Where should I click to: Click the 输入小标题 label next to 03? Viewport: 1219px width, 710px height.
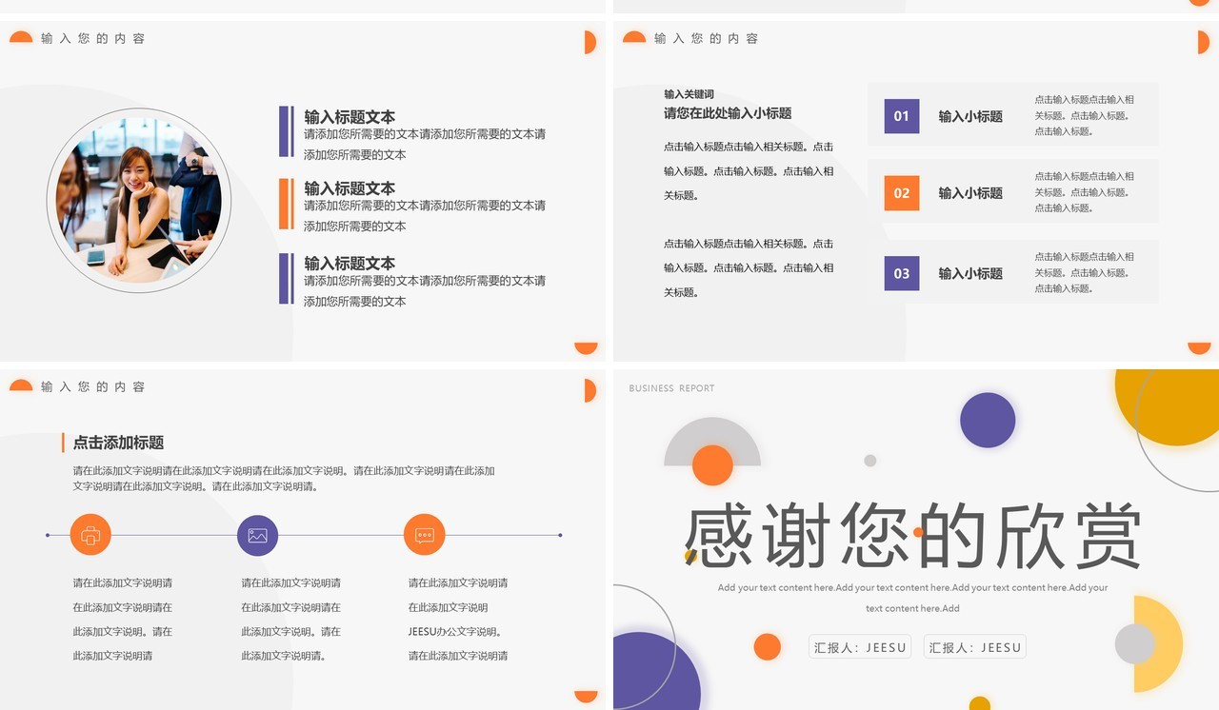[x=970, y=273]
